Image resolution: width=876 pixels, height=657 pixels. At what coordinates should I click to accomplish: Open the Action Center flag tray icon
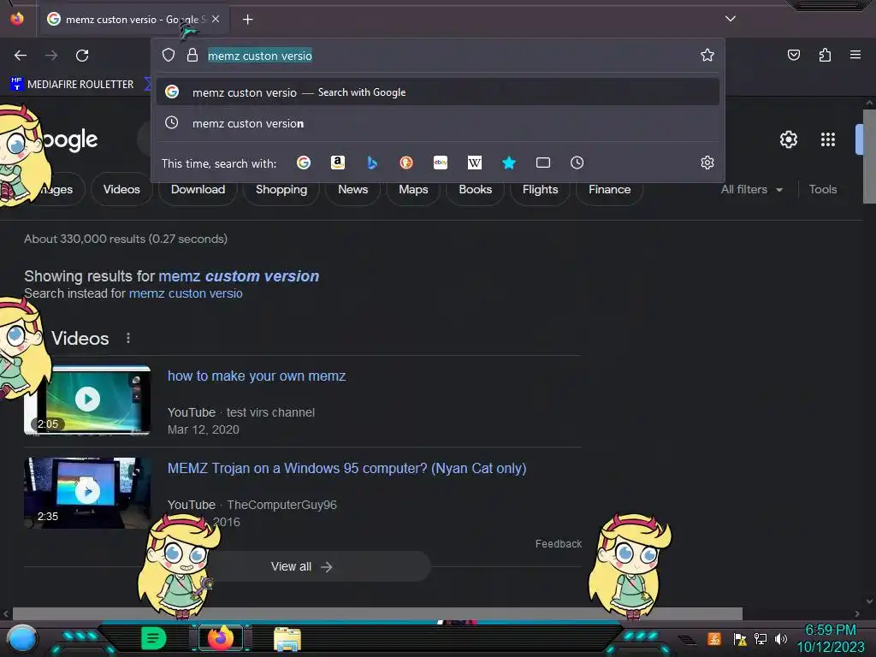point(740,638)
